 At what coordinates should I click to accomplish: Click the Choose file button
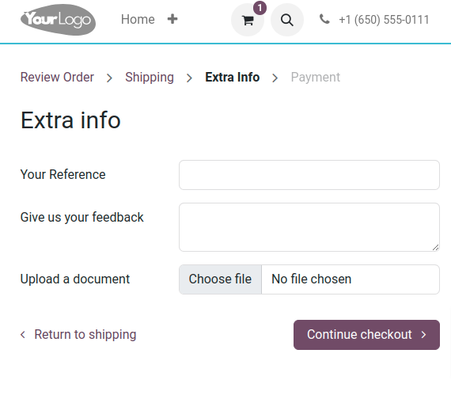click(x=220, y=279)
